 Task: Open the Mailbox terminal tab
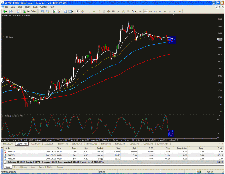point(50,167)
